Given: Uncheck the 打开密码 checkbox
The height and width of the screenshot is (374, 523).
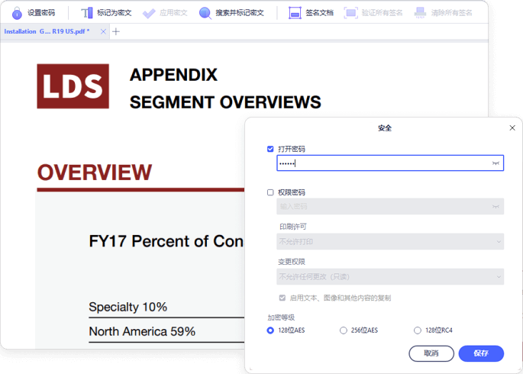Looking at the screenshot, I should click(x=271, y=149).
